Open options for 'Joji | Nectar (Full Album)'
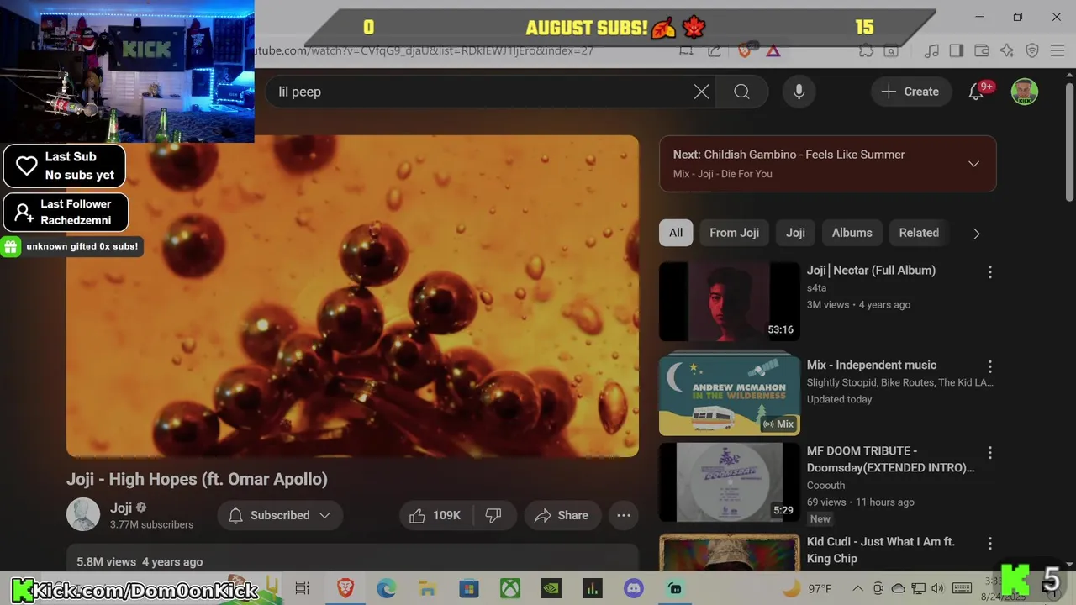The width and height of the screenshot is (1076, 605). click(x=989, y=271)
